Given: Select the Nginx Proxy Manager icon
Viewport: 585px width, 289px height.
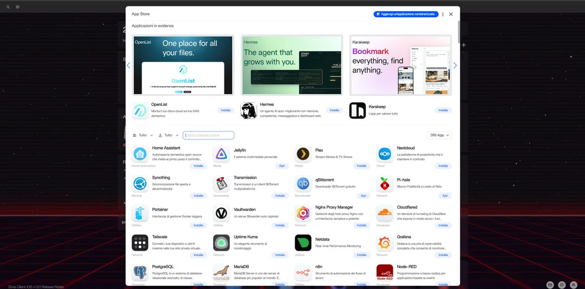Looking at the screenshot, I should (303, 213).
